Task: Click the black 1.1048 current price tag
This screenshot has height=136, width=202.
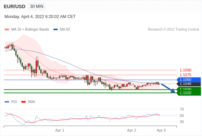Action: pyautogui.click(x=189, y=84)
